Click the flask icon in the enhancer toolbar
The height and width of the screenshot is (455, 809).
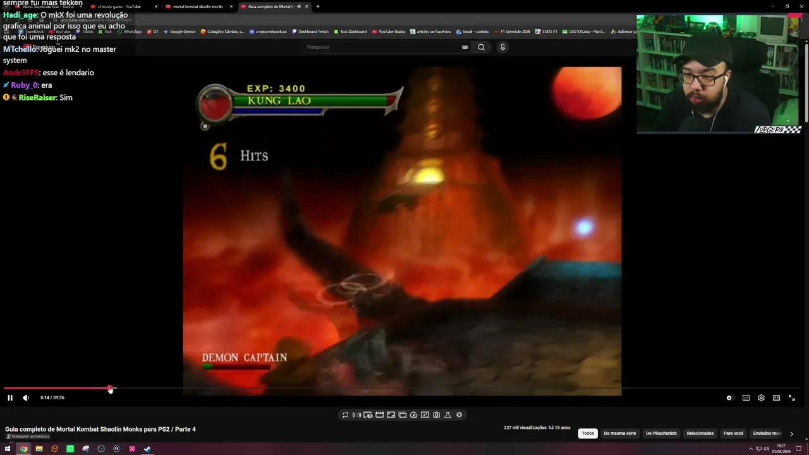coord(447,415)
